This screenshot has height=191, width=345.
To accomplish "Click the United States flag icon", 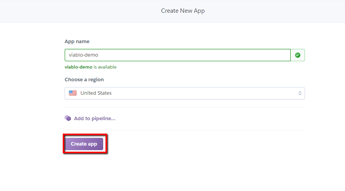I will click(73, 93).
